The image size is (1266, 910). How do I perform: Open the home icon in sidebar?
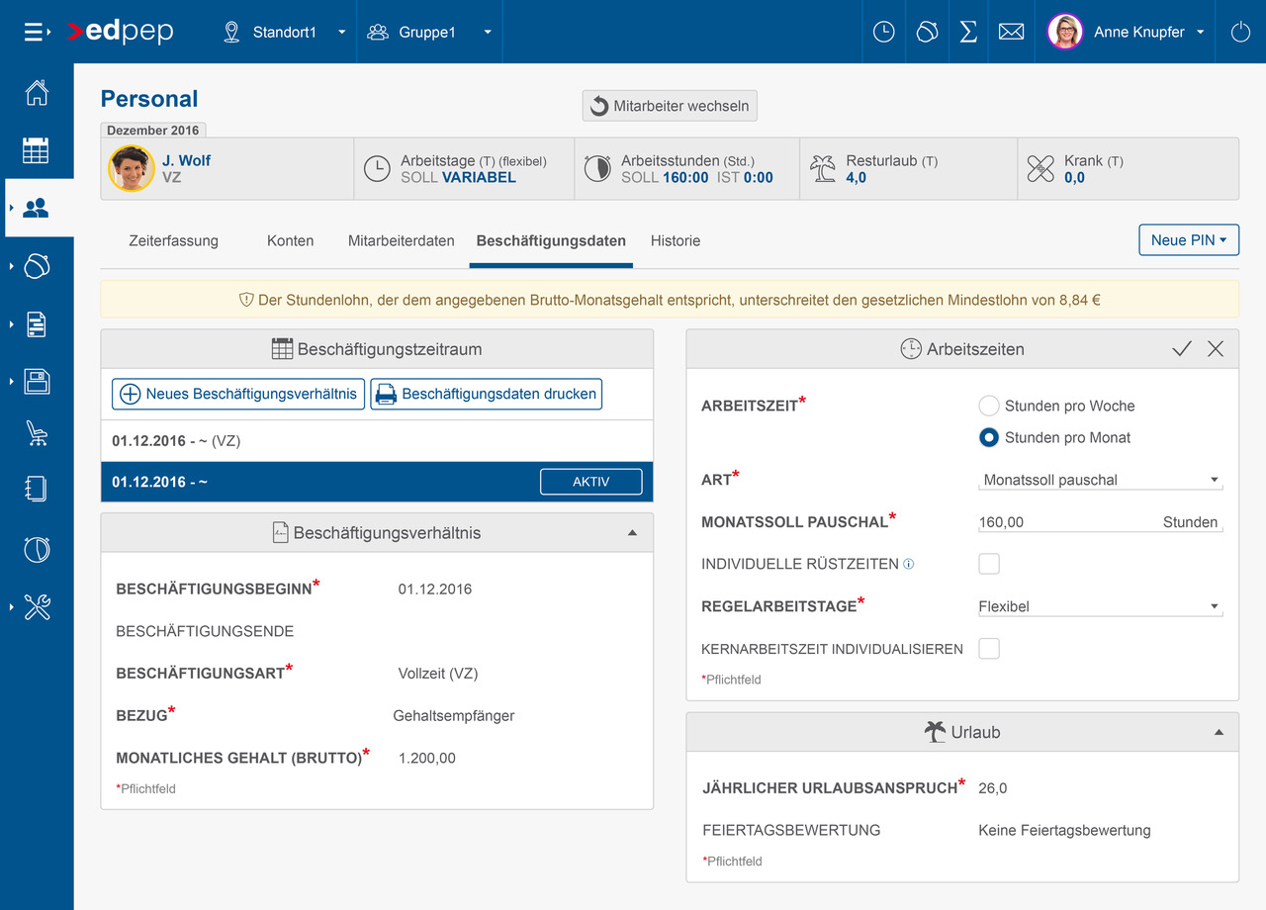[37, 93]
